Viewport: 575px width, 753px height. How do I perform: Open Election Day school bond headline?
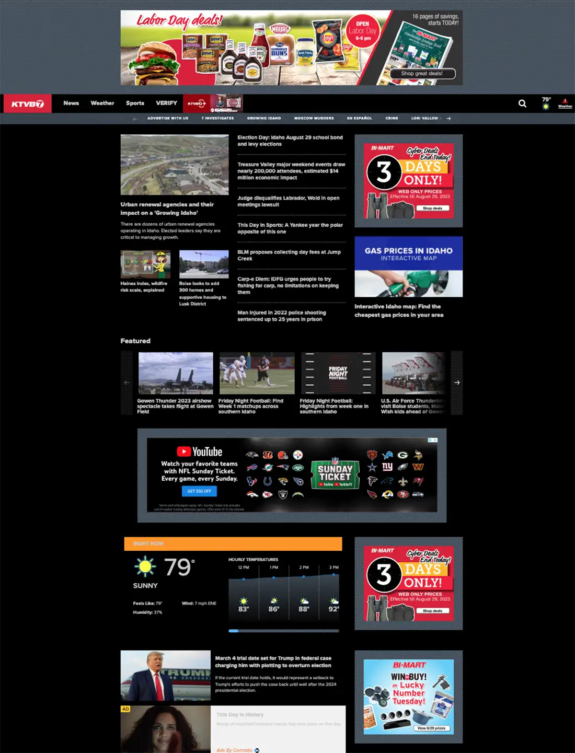(x=290, y=141)
